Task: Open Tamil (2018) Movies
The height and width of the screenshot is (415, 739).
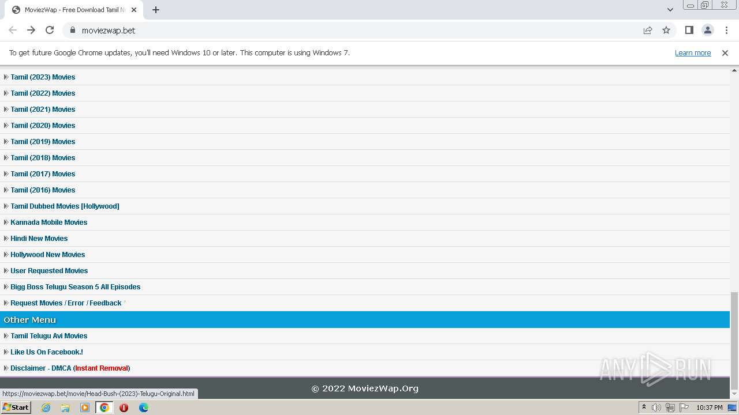Action: (43, 157)
